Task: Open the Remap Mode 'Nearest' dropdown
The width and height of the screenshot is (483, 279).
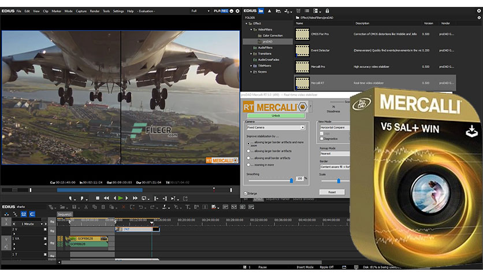Action: point(335,153)
